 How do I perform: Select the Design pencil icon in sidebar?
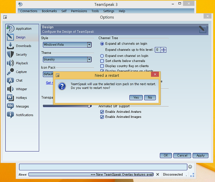click(x=10, y=37)
